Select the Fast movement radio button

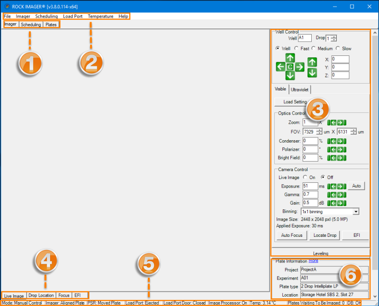[296, 48]
